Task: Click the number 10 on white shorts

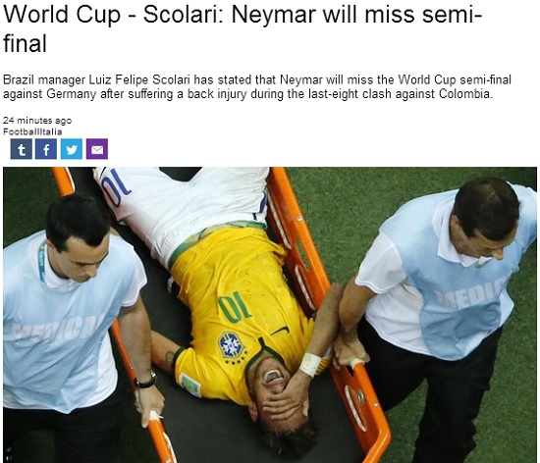Action: click(117, 187)
